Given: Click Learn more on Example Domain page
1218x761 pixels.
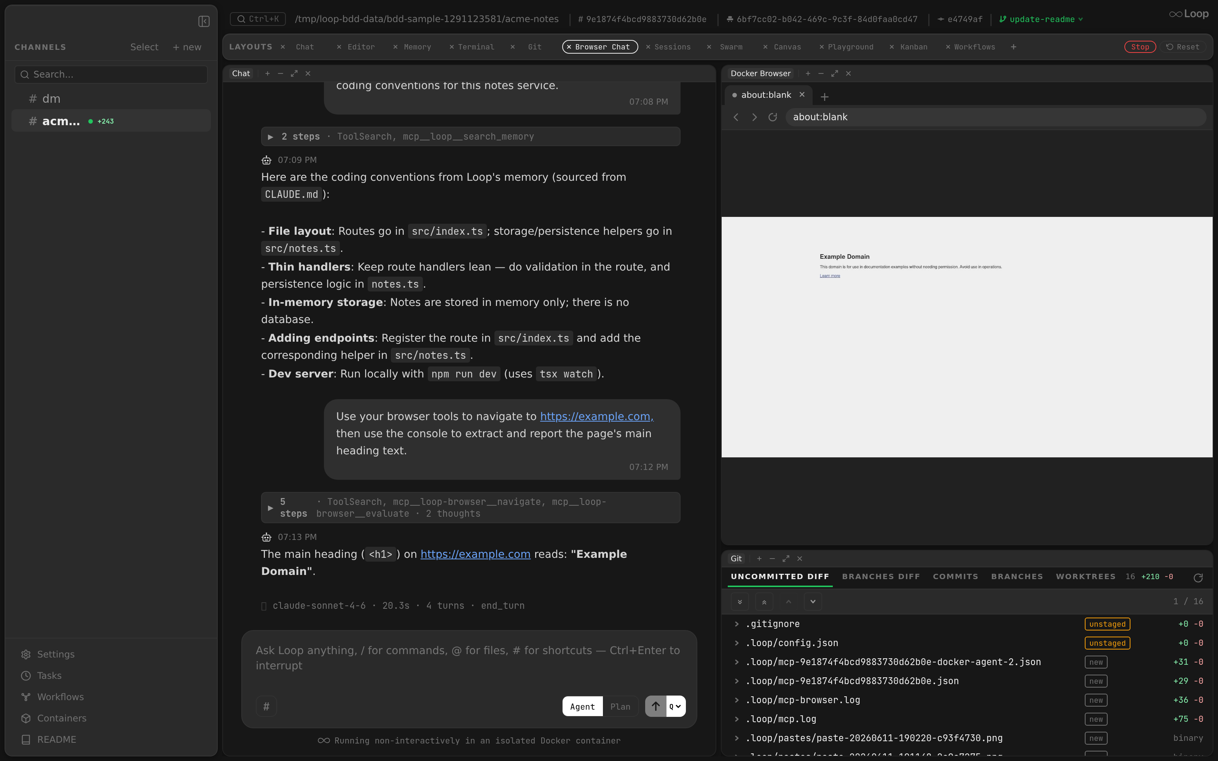Looking at the screenshot, I should [829, 276].
